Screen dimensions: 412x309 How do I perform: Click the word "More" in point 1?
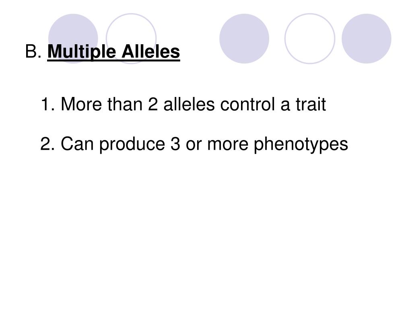click(81, 104)
